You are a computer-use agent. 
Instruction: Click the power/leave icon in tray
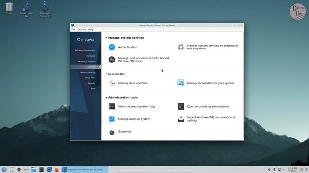(x=306, y=170)
